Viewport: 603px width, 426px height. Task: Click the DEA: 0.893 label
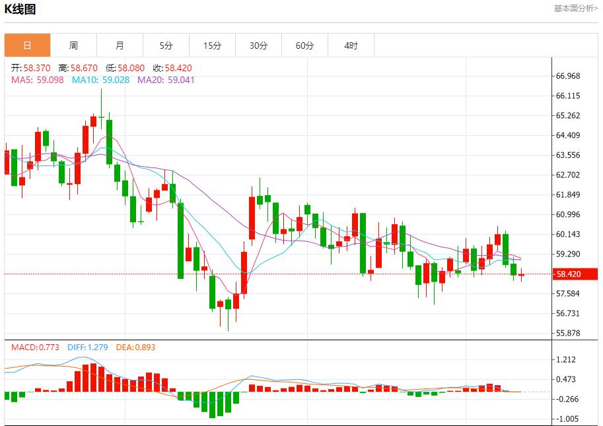point(135,347)
